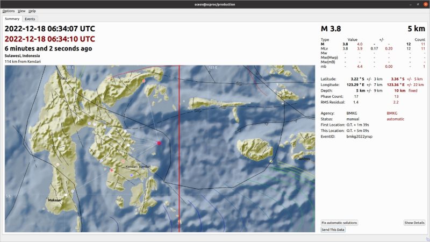Click the station marker on the northern peninsula
430x242 pixels.
click(x=144, y=81)
